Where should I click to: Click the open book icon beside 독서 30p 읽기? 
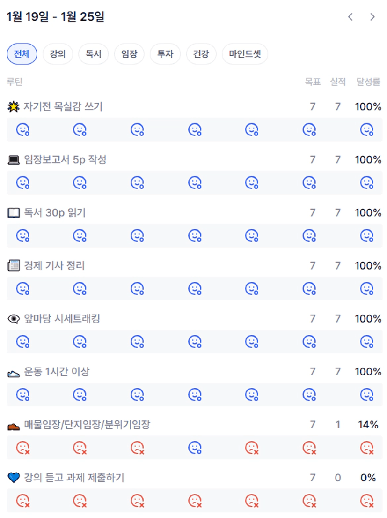(14, 213)
